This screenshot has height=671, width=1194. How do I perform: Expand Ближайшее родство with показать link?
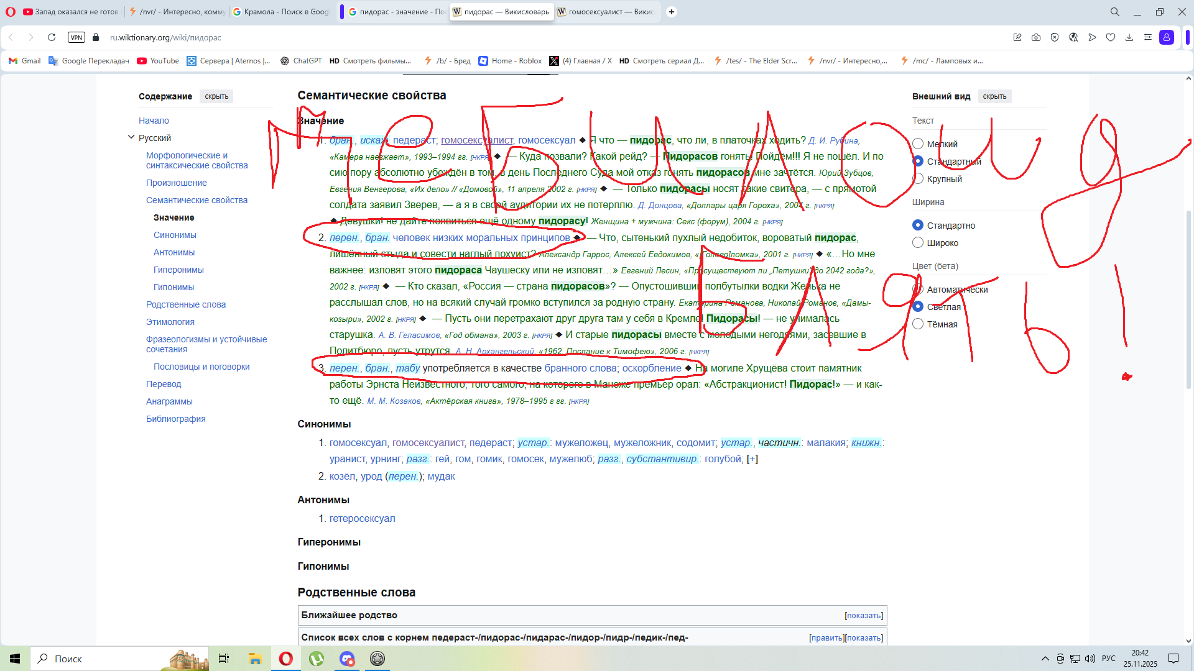point(864,616)
